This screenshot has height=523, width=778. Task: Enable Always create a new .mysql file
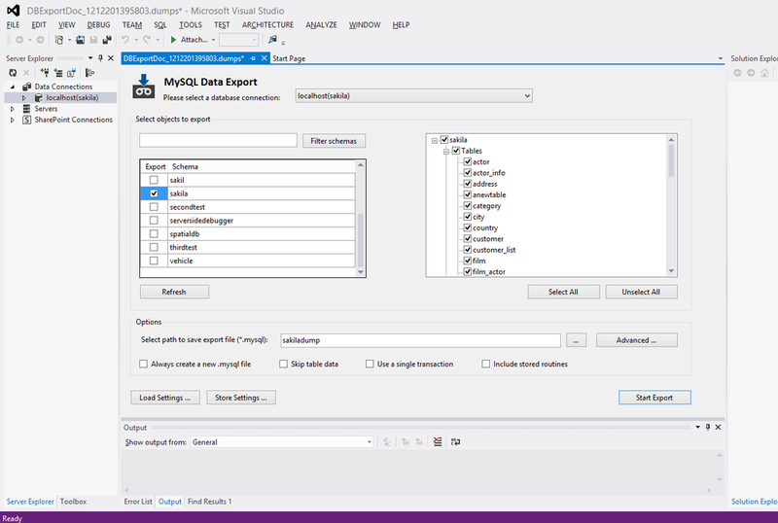(143, 364)
